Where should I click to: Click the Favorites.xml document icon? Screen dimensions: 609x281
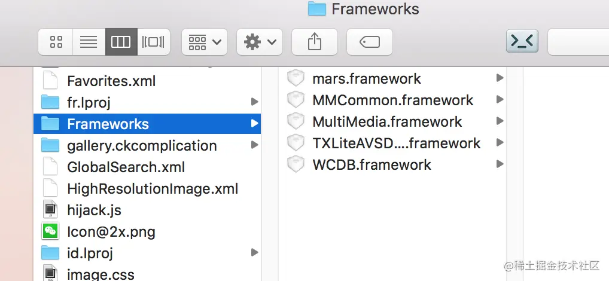coord(50,81)
